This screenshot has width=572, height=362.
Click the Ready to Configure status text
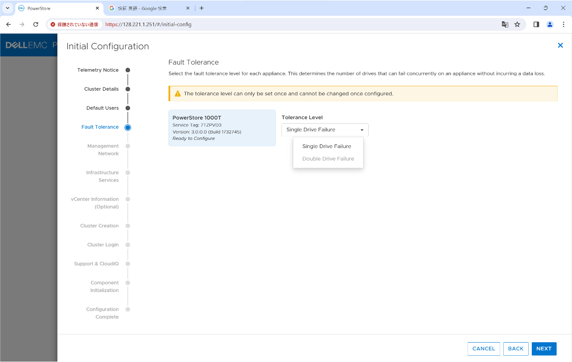[x=194, y=139]
